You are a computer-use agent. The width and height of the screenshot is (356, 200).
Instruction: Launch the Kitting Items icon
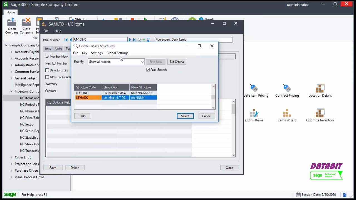tap(254, 113)
